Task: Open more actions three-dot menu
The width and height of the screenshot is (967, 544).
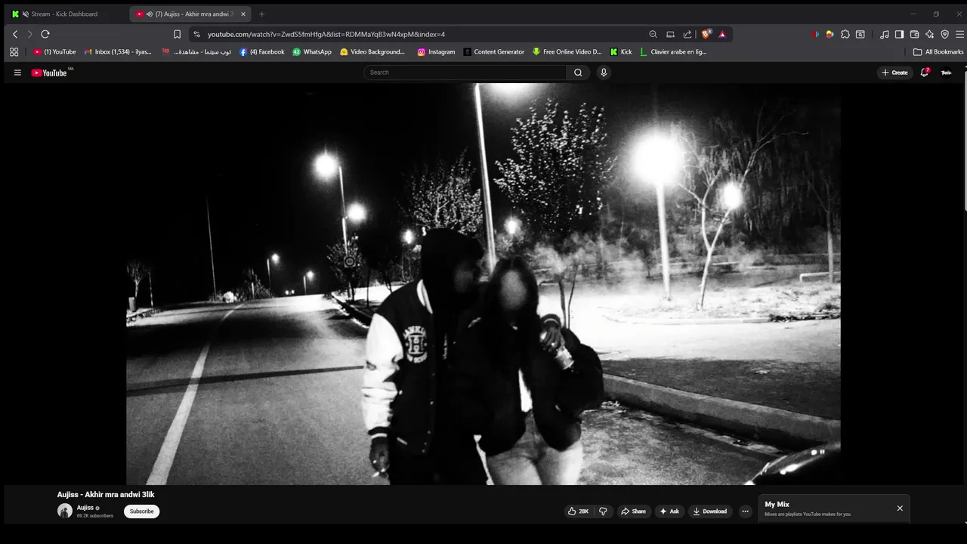Action: coord(745,512)
